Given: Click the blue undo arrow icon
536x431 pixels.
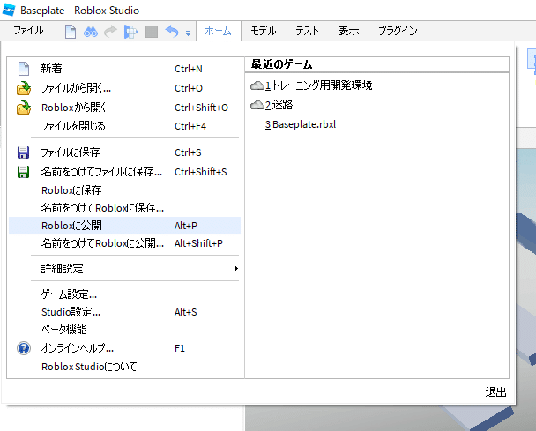Looking at the screenshot, I should click(x=172, y=32).
